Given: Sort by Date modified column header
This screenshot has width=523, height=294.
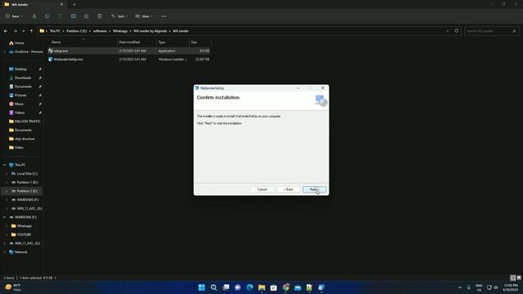Looking at the screenshot, I should (x=129, y=42).
